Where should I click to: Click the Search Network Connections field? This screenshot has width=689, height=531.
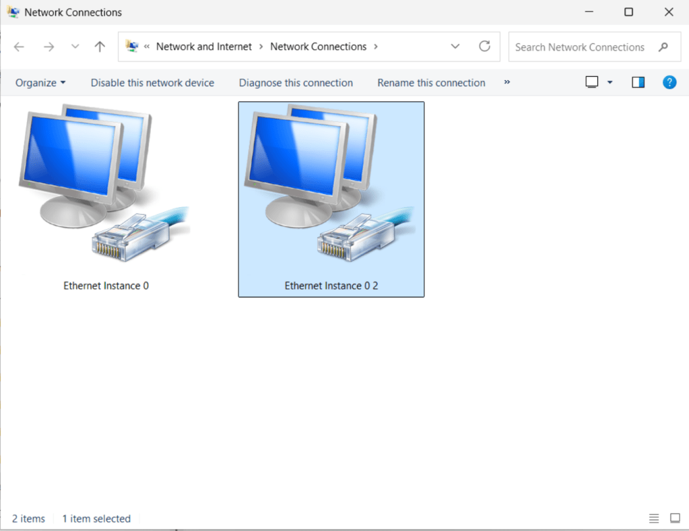coord(579,47)
